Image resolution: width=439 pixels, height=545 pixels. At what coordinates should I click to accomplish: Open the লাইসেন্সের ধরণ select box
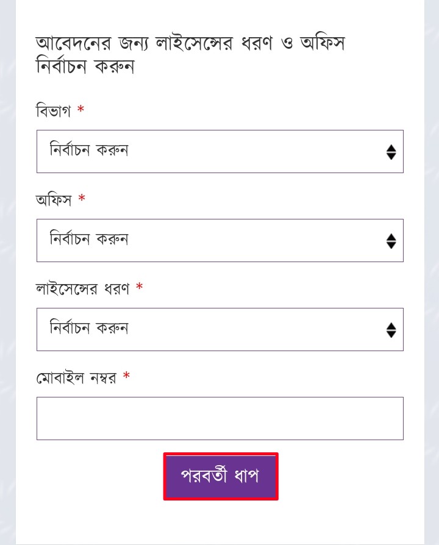click(220, 330)
